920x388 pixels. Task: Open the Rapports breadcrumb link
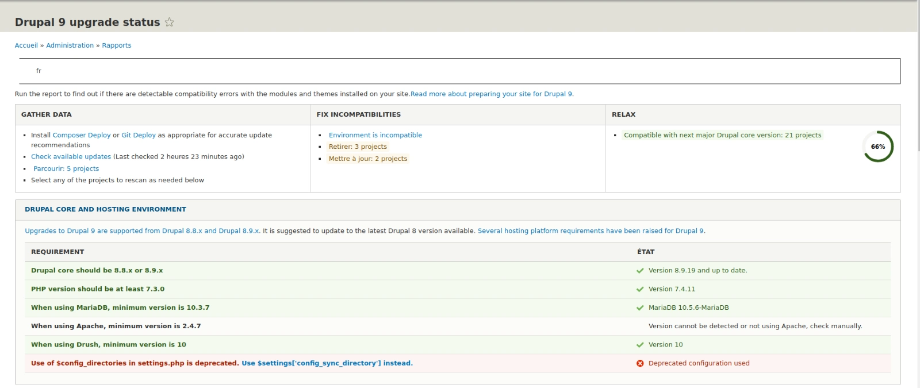click(117, 45)
